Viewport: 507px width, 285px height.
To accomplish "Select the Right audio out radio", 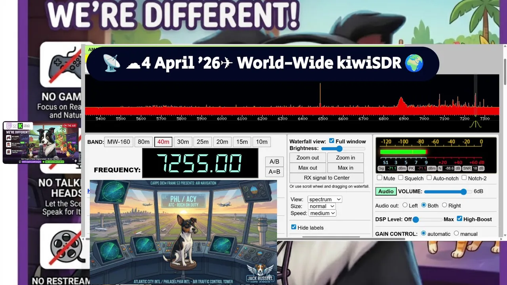I will 444,205.
